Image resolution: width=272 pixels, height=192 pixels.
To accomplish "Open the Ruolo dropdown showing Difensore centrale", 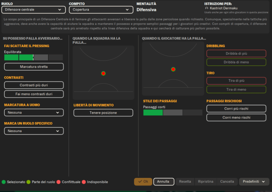I will pos(33,10).
